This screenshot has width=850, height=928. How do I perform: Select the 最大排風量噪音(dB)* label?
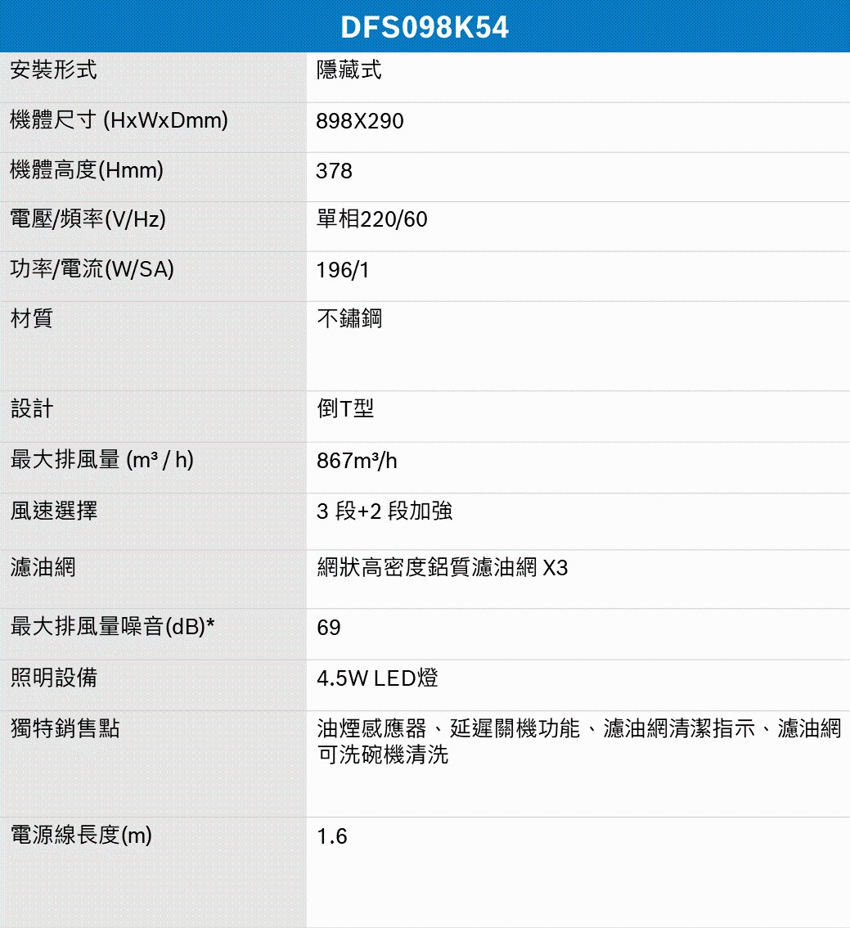(x=113, y=628)
